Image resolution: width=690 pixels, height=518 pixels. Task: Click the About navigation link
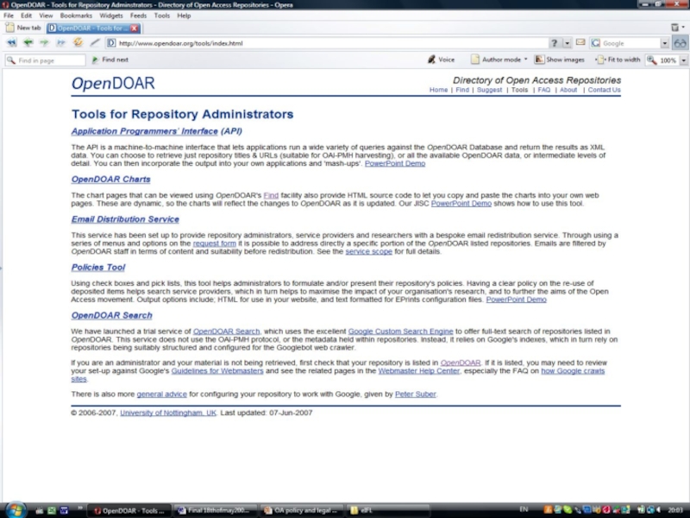tap(568, 90)
